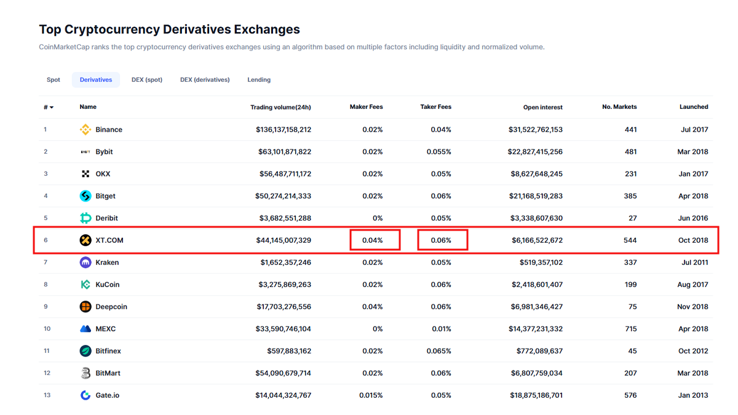The image size is (738, 415).
Task: Select the Derivatives tab
Action: click(x=96, y=80)
